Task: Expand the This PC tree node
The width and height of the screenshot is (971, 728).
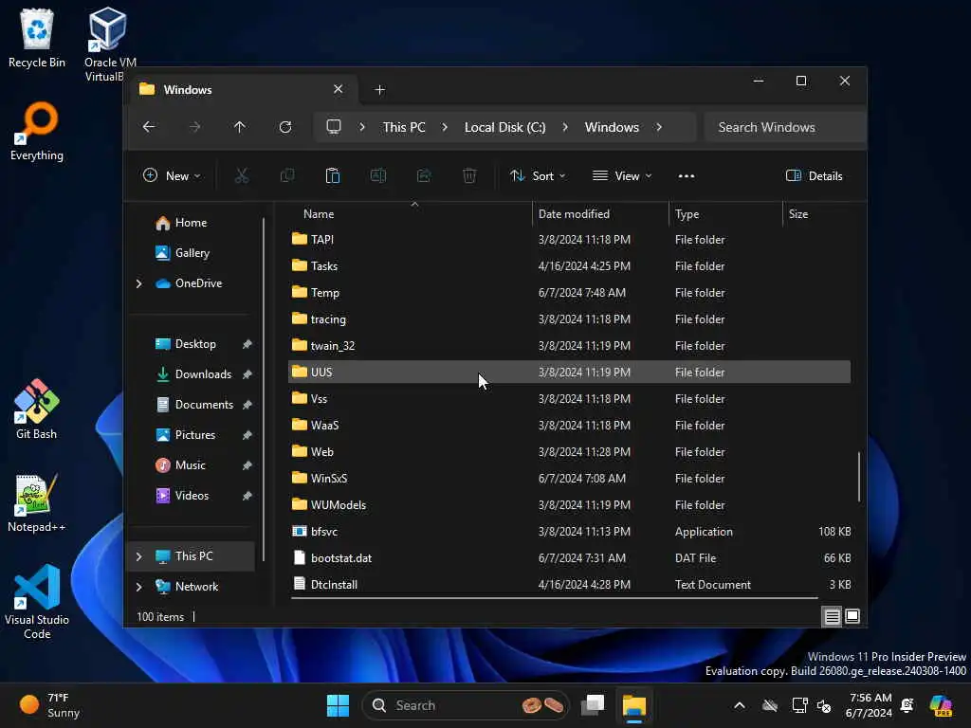Action: tap(138, 556)
